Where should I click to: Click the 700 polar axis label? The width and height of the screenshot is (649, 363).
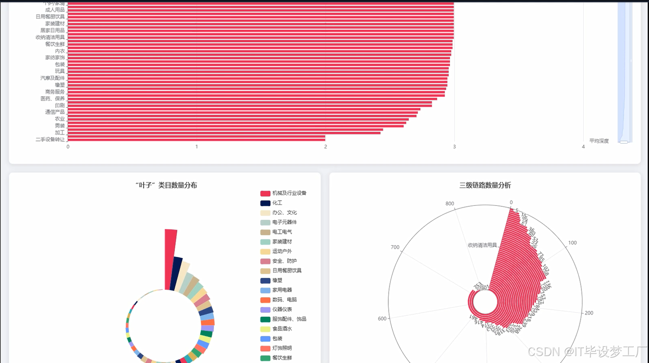click(x=395, y=247)
